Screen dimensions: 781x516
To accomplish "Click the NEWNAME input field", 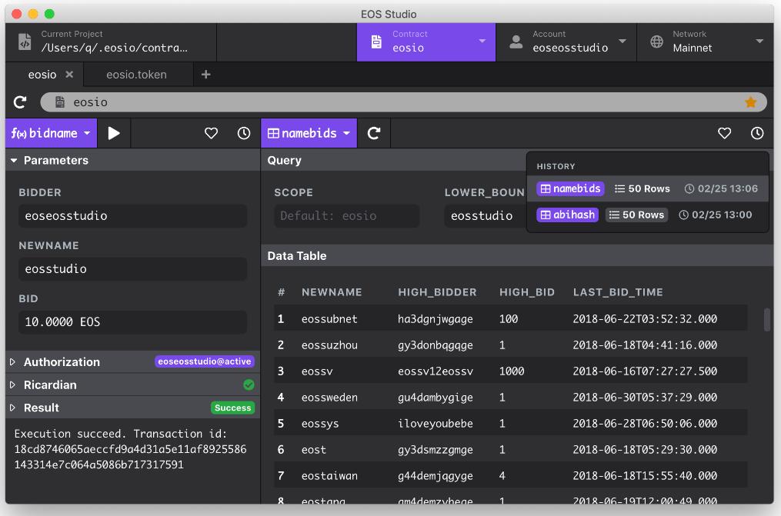I will coord(132,268).
